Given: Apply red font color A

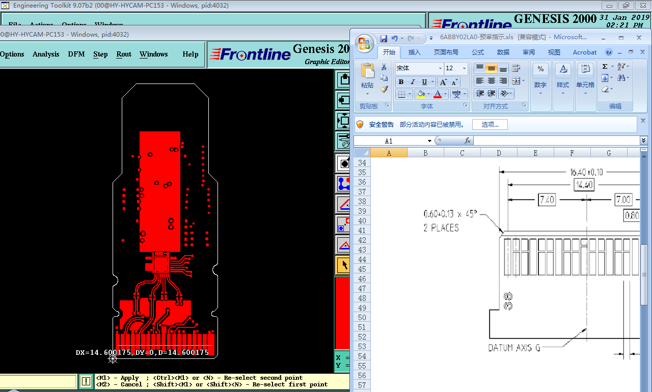Looking at the screenshot, I should (x=438, y=94).
